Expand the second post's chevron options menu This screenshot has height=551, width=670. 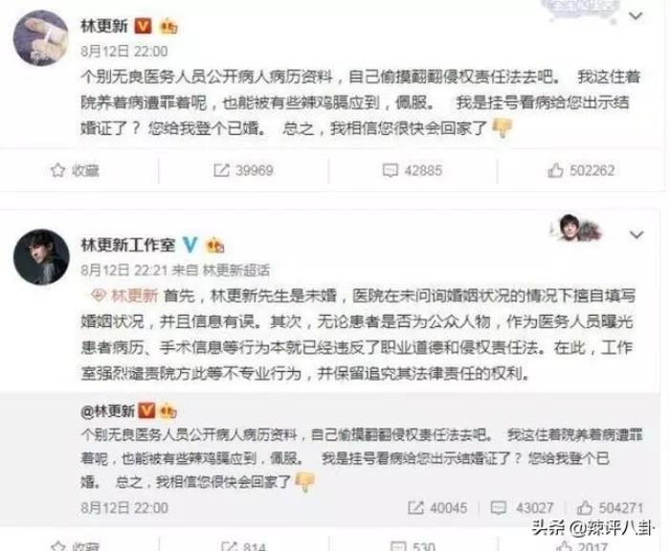[x=636, y=235]
